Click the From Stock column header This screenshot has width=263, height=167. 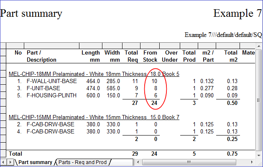[x=150, y=56]
